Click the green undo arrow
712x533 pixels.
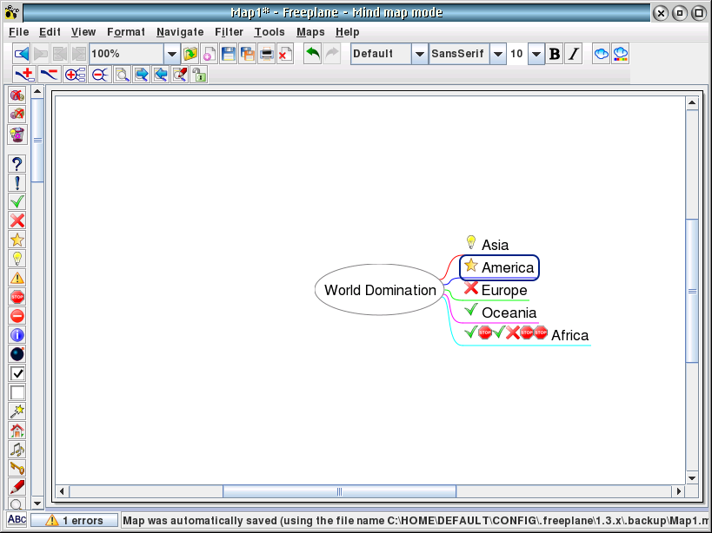pos(312,54)
